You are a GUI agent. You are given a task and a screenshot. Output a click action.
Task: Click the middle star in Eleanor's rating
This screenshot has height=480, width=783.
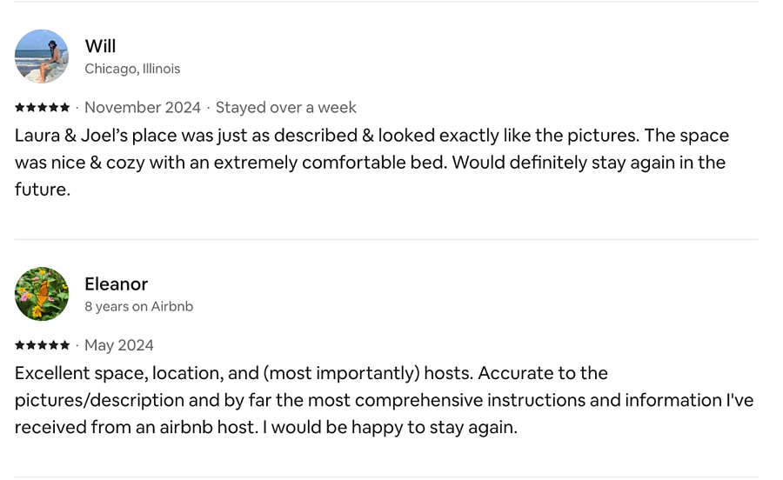(43, 345)
